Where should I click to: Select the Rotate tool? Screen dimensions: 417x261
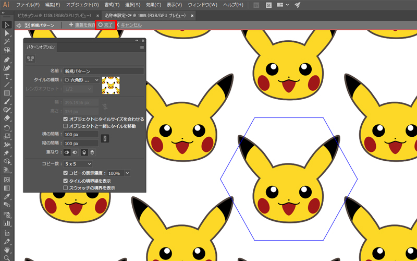coord(7,128)
